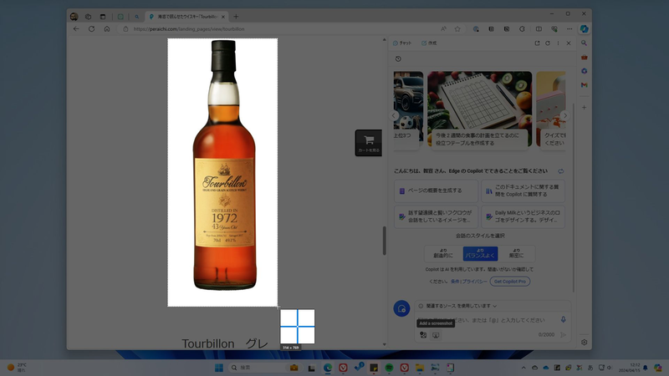Click page scrollbar up arrow
Screen dimensions: 669x376
385,40
